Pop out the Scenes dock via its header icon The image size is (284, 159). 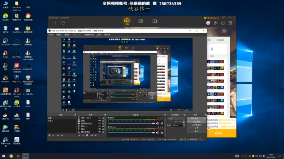75,114
